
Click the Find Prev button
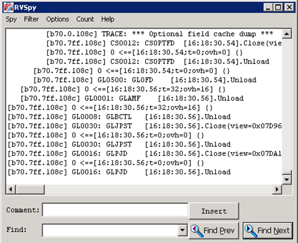pos(214,230)
